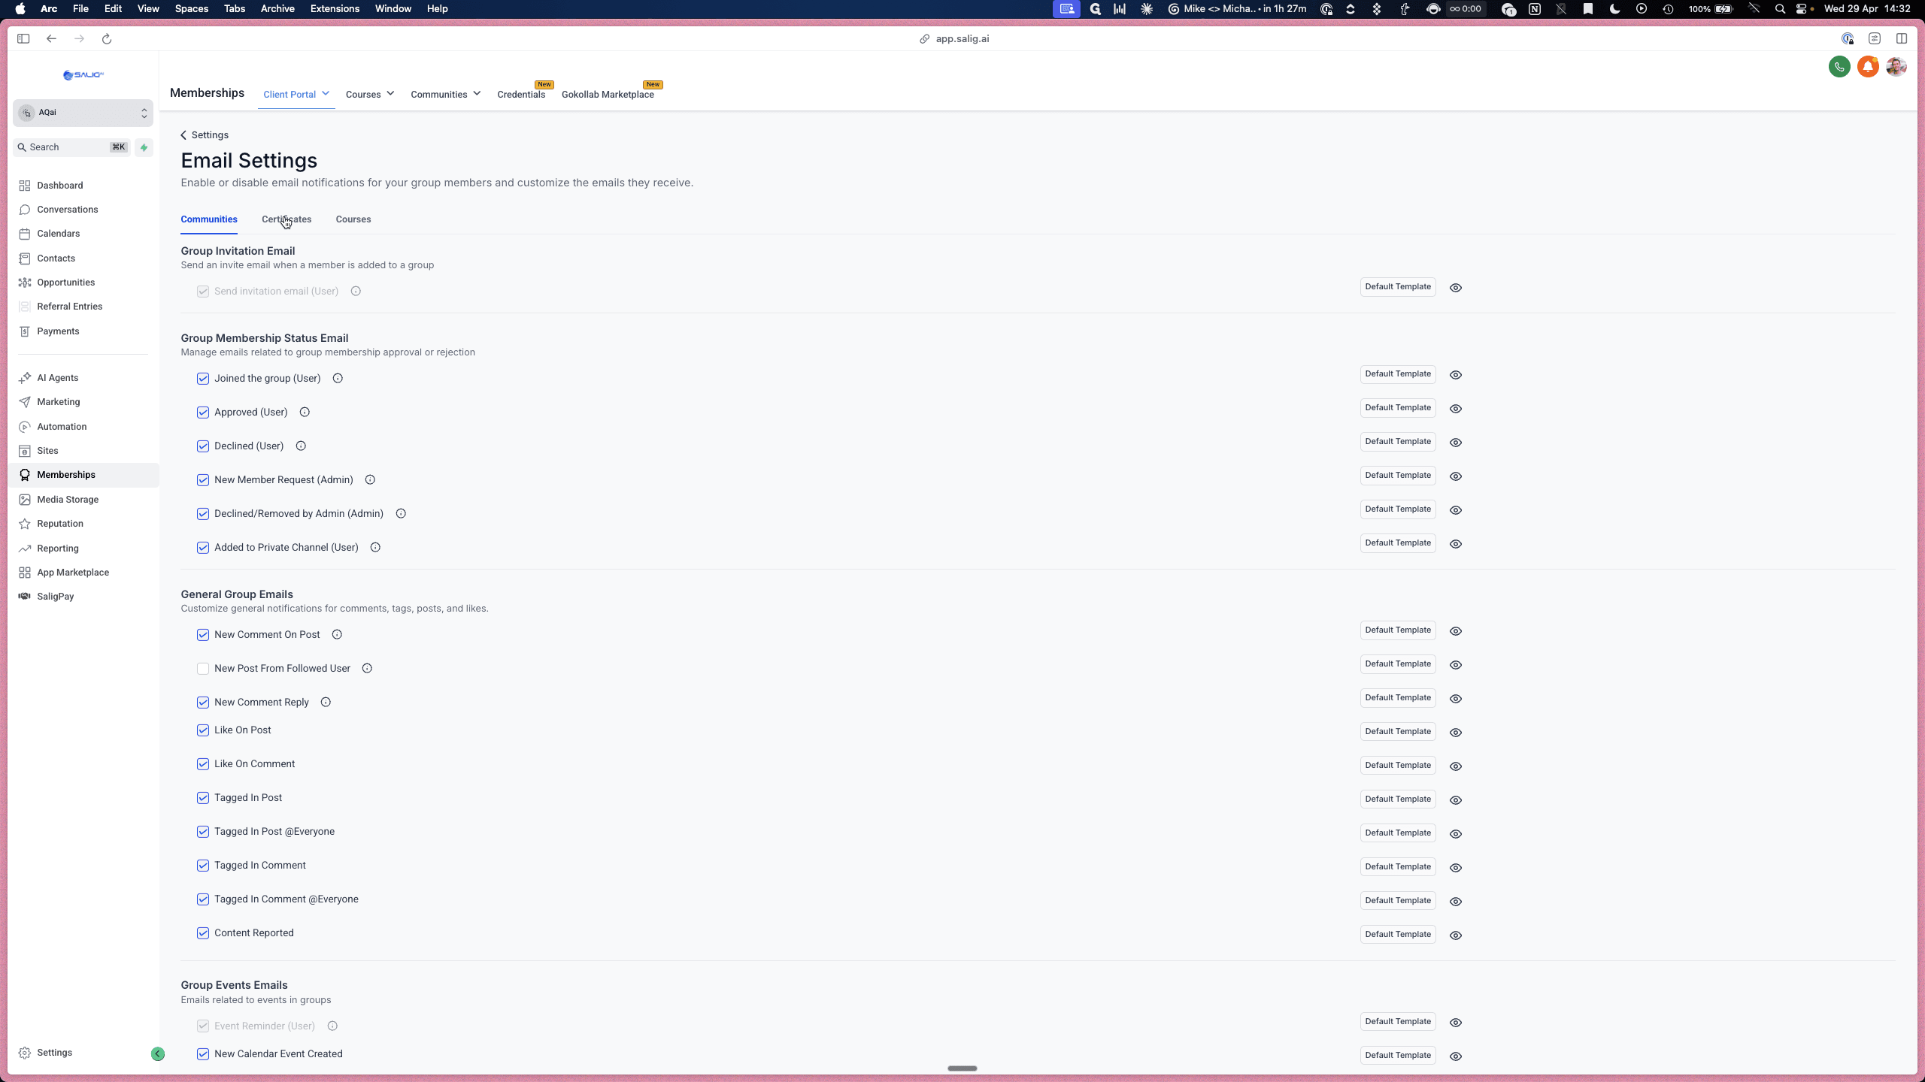
Task: Collapse sidebar with the green arrow button
Action: (x=158, y=1053)
